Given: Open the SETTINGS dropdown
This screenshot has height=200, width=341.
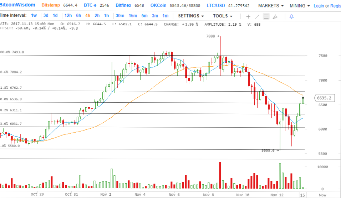Looking at the screenshot, I should point(191,16).
